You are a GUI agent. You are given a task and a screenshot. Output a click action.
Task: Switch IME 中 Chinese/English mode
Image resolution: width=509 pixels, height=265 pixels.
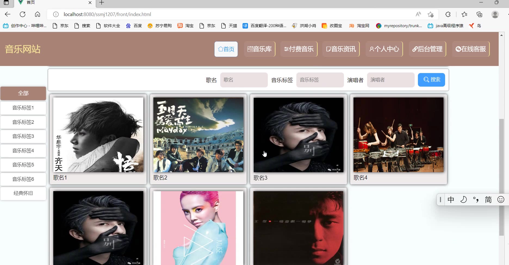(451, 200)
